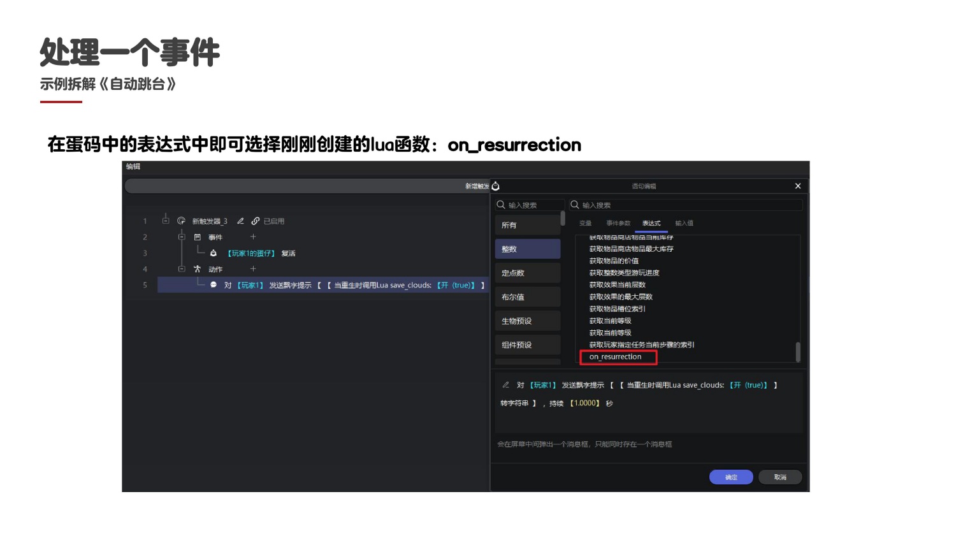Collapse the 动作 tree section
Screen dimensions: 956x538
click(x=182, y=269)
